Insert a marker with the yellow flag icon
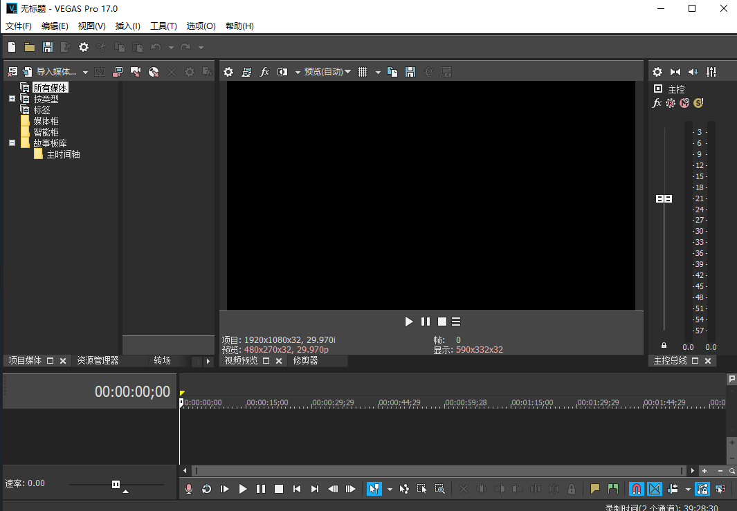The image size is (737, 511). pos(595,489)
